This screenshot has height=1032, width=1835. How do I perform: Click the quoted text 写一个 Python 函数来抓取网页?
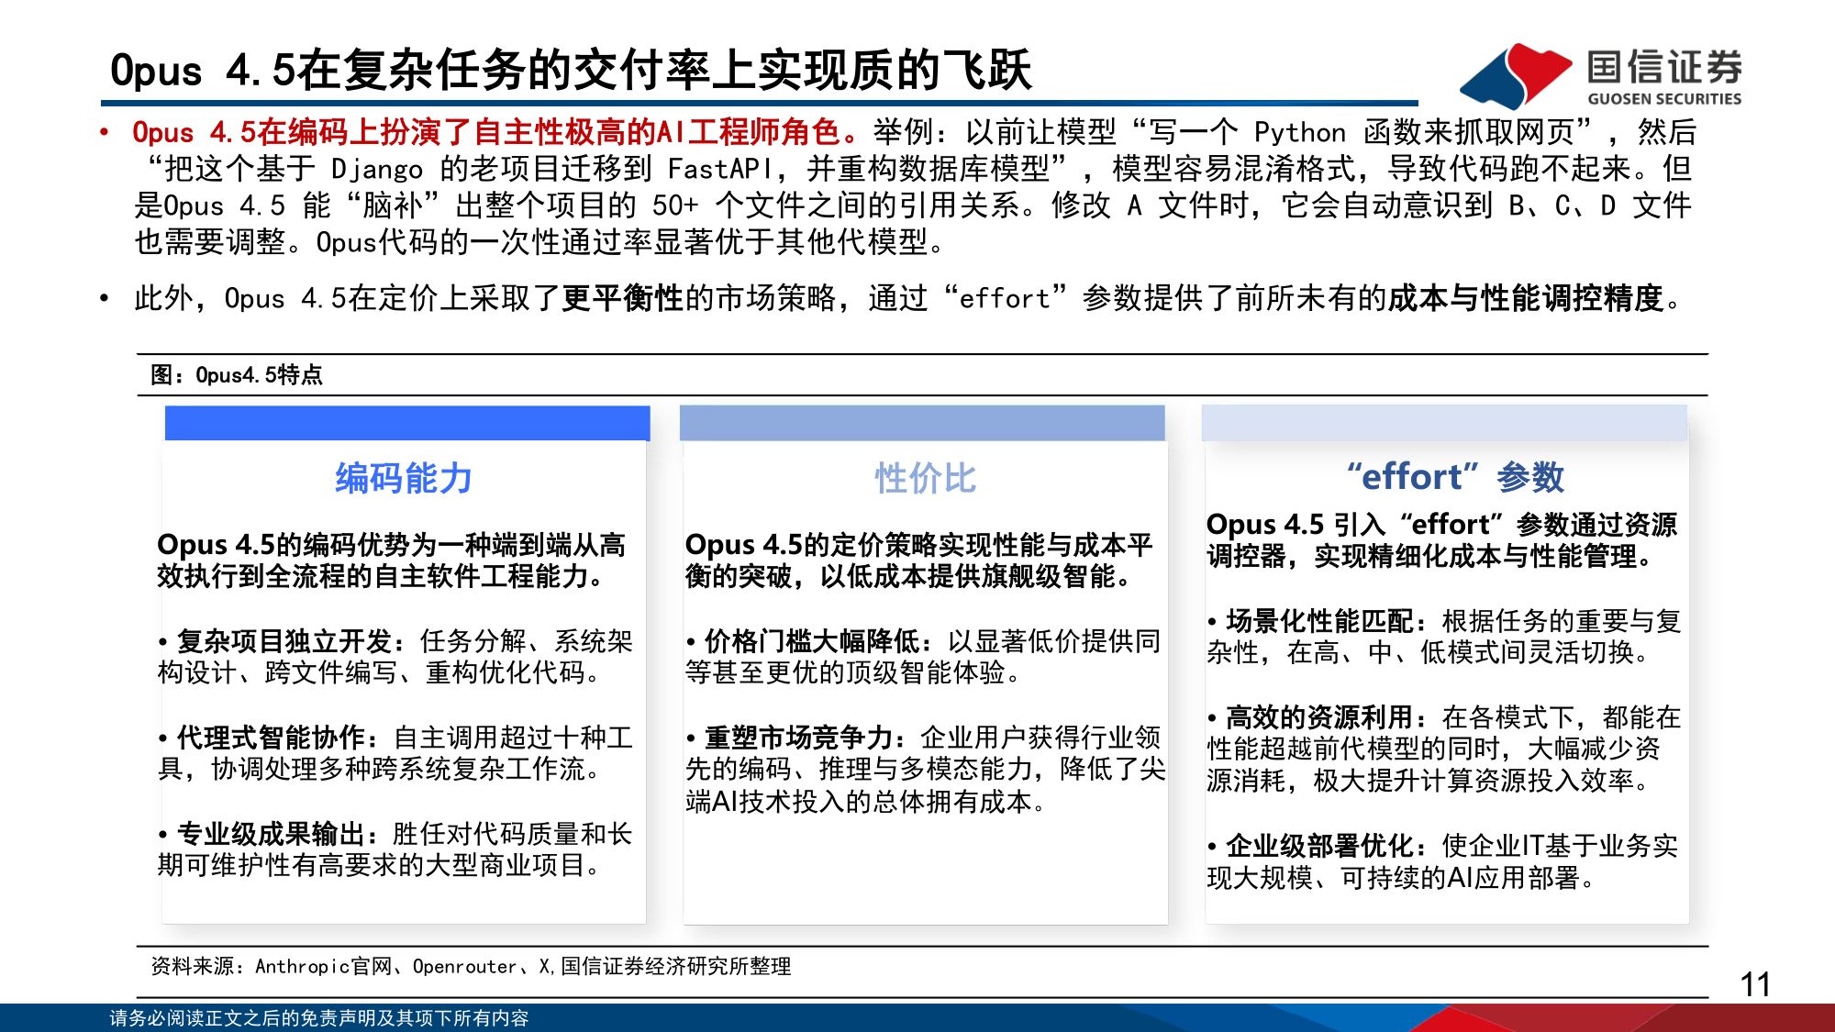1362,132
